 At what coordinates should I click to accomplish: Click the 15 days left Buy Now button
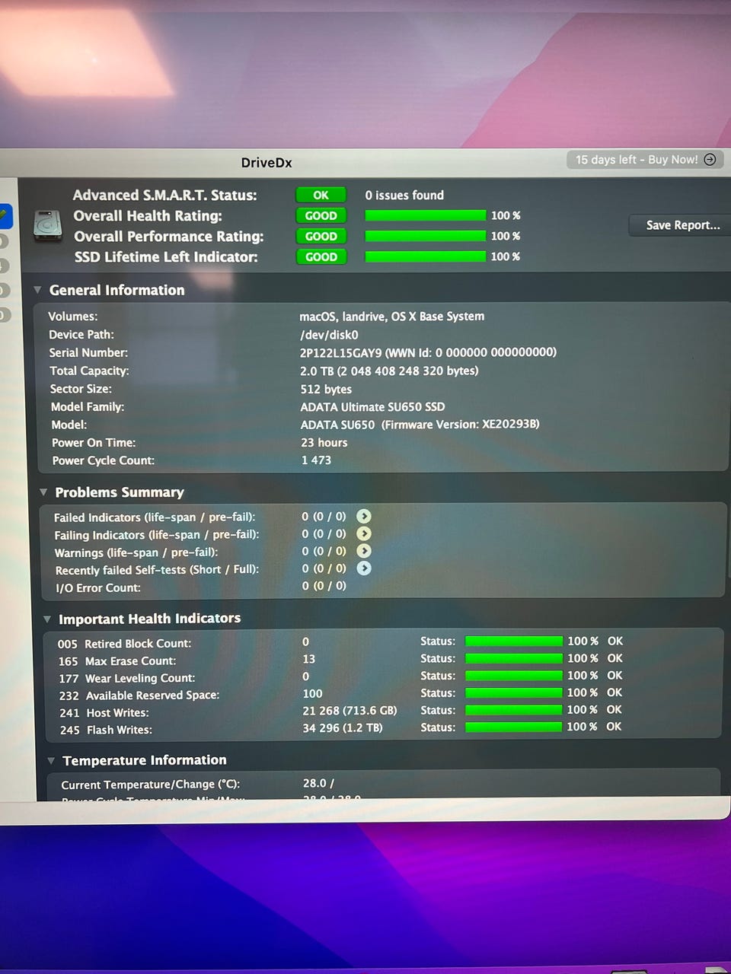pyautogui.click(x=645, y=160)
